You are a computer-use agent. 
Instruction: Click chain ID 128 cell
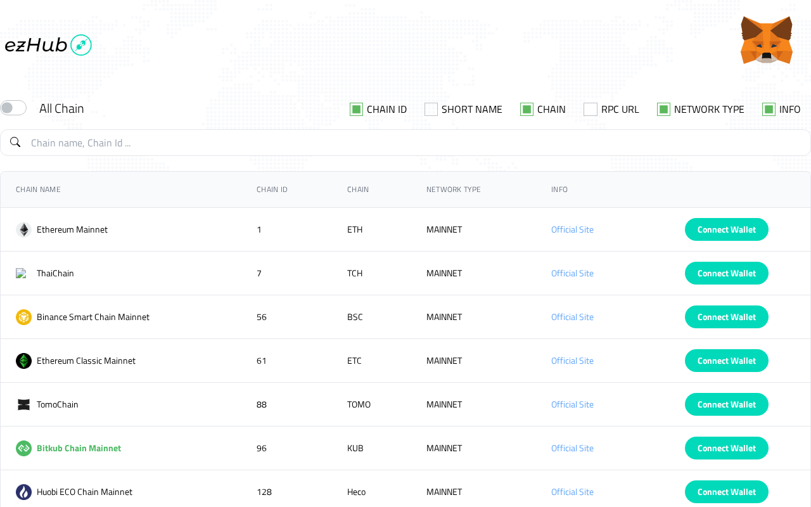coord(264,492)
